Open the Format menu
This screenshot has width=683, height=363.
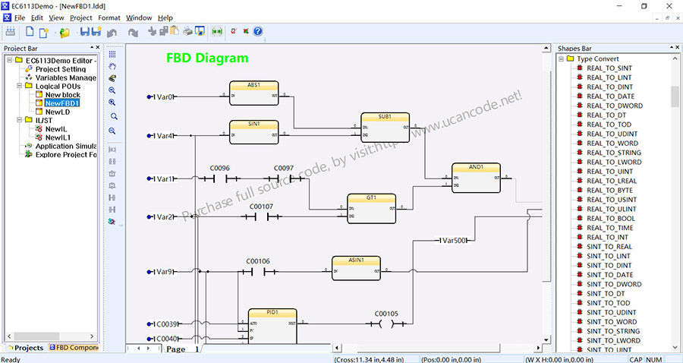[109, 18]
